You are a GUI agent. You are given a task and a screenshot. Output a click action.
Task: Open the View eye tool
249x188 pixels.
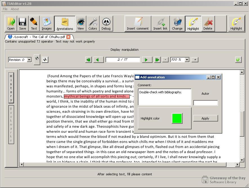[81, 24]
